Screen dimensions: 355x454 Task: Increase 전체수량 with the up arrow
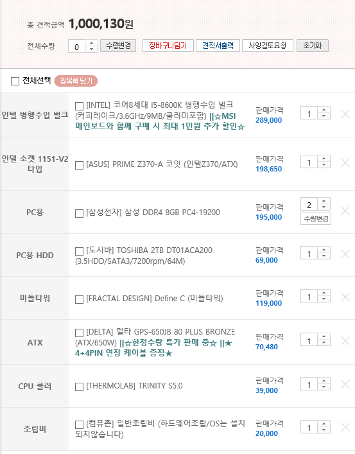click(x=92, y=43)
